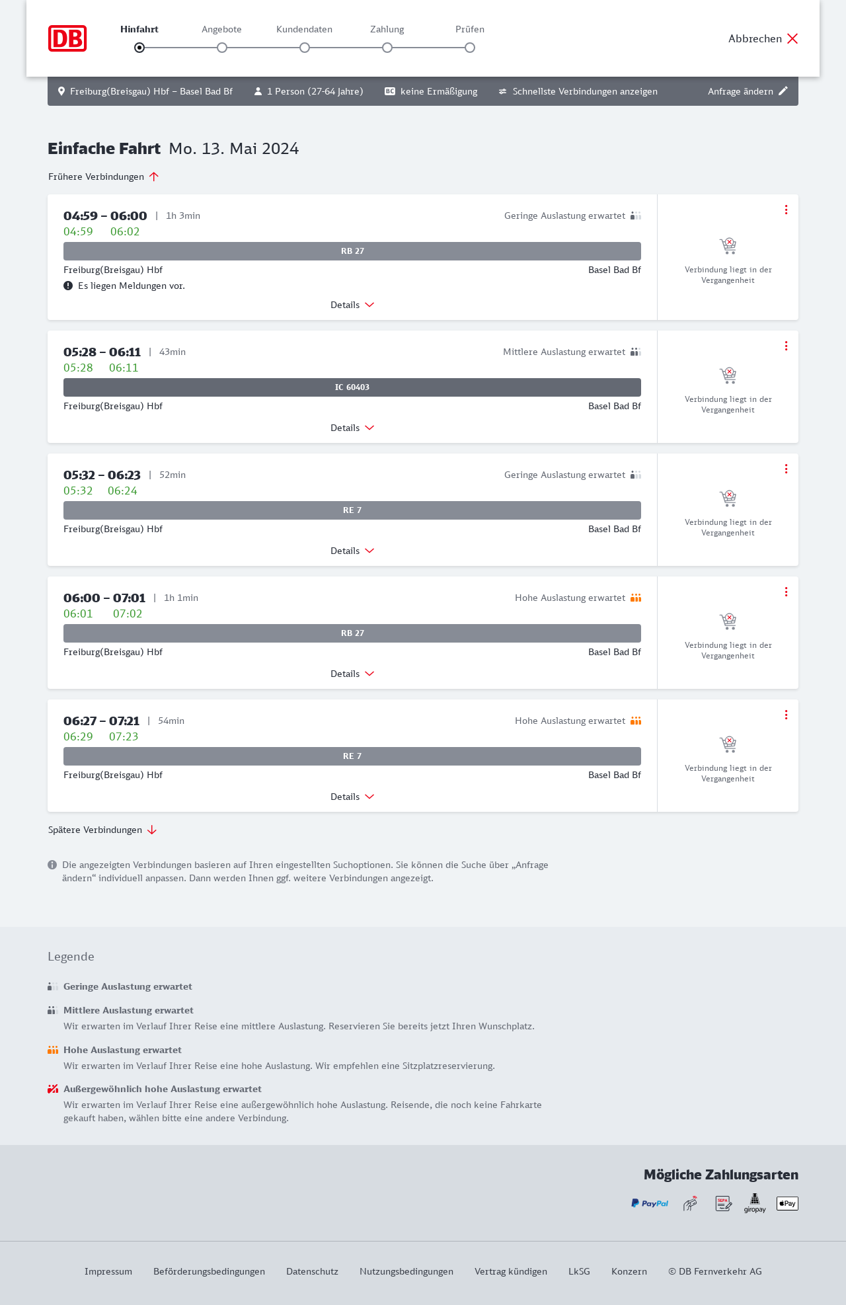This screenshot has width=846, height=1305.
Task: Expand Details for the 04:59 RB 27 connection
Action: tap(352, 305)
